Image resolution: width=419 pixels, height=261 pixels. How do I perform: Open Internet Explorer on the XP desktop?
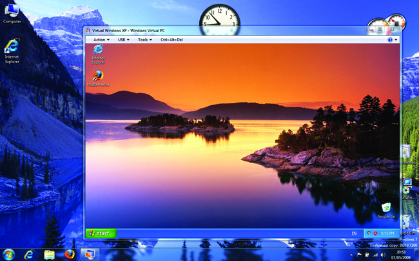[x=99, y=55]
